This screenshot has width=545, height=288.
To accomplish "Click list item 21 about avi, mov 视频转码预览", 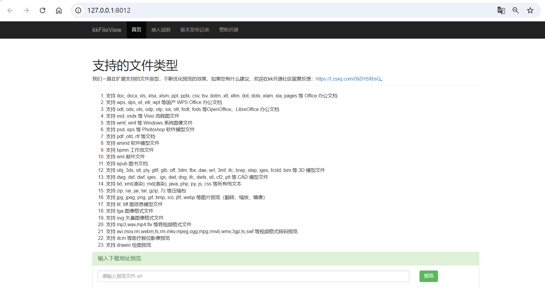I will tap(202, 232).
